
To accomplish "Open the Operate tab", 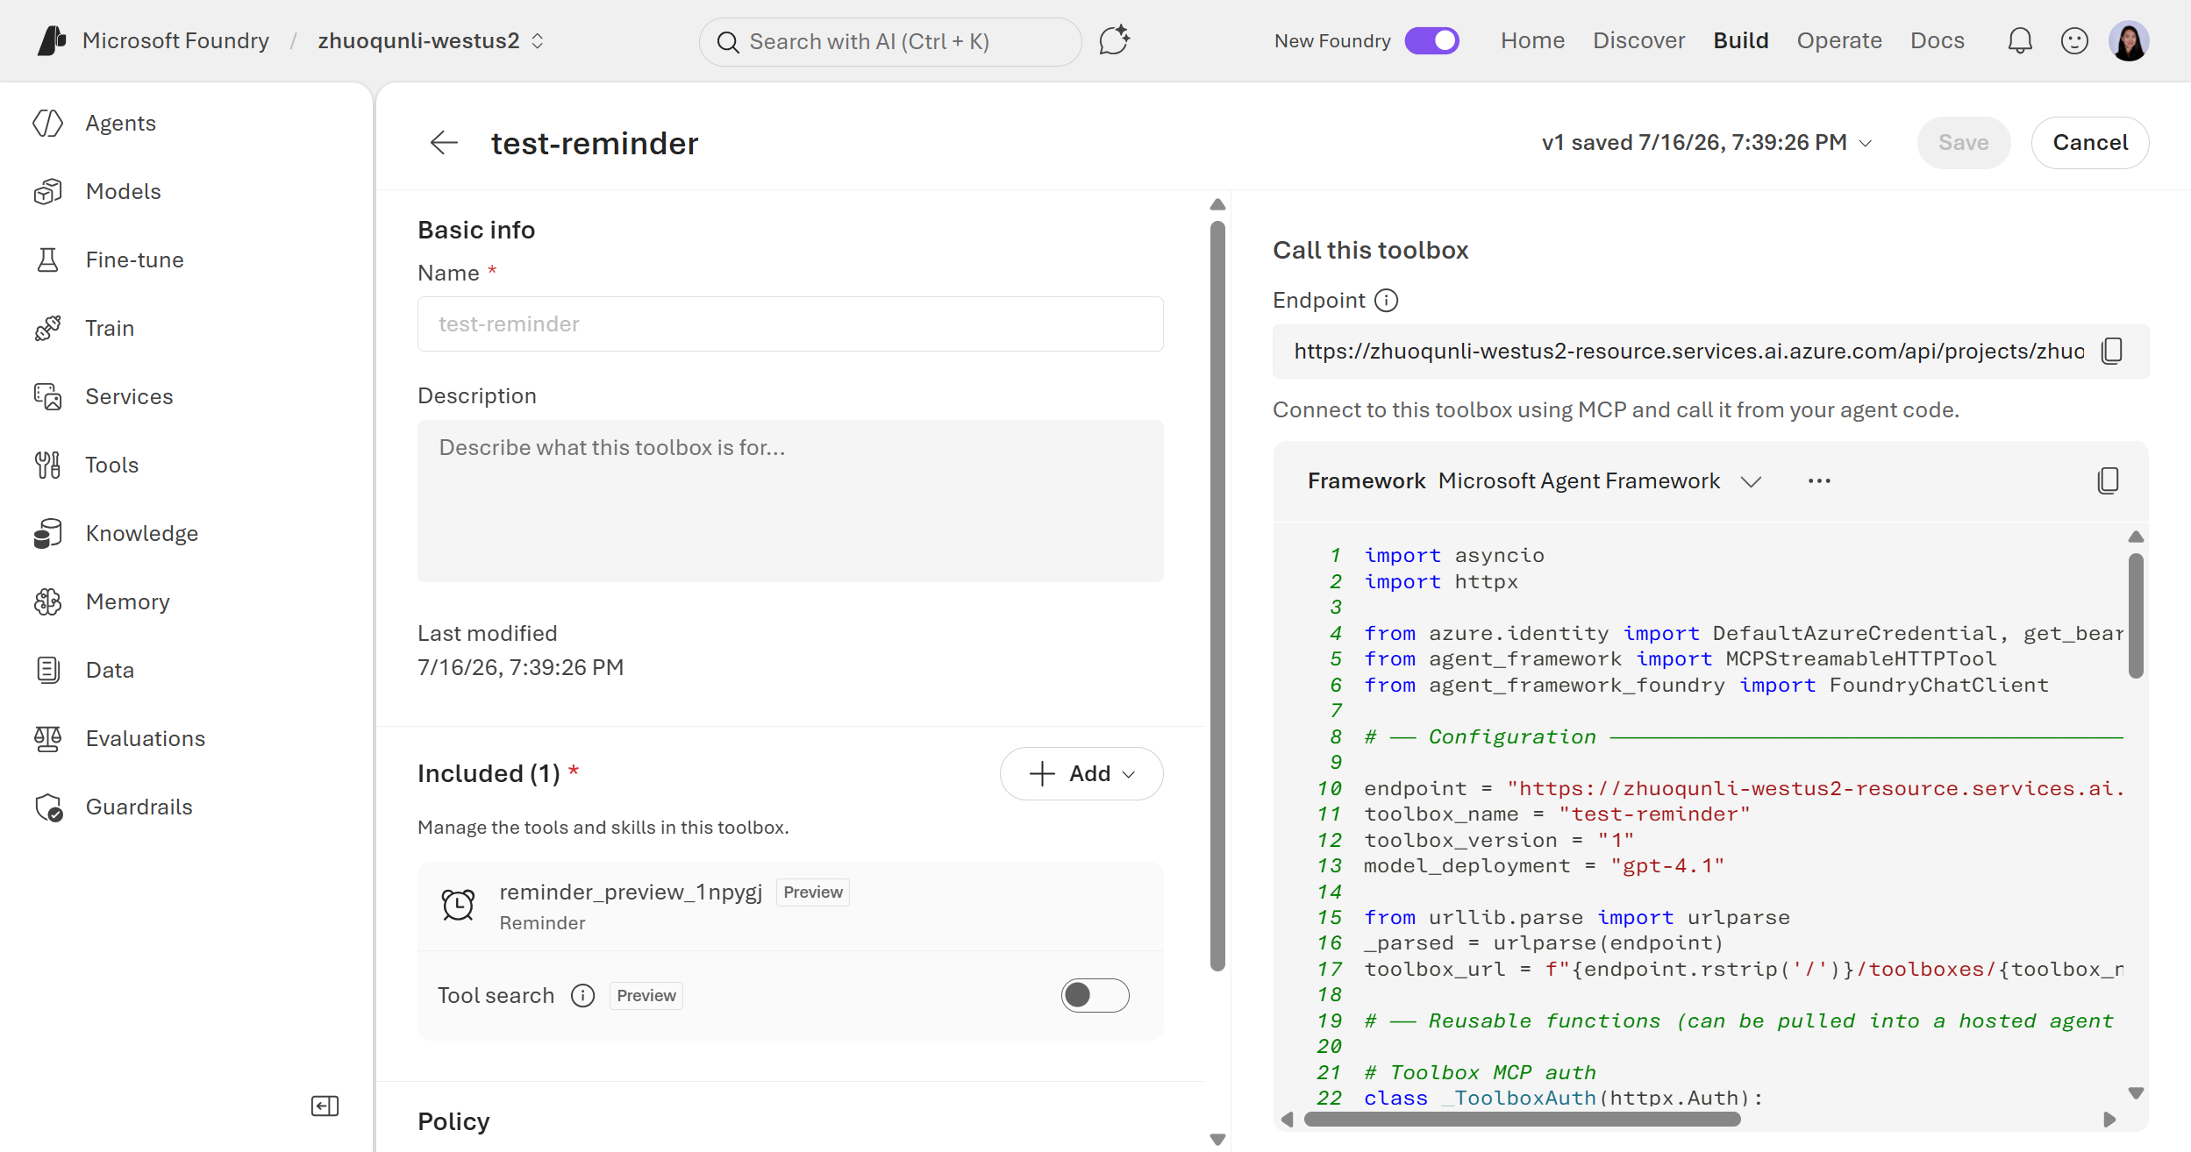I will pyautogui.click(x=1839, y=41).
